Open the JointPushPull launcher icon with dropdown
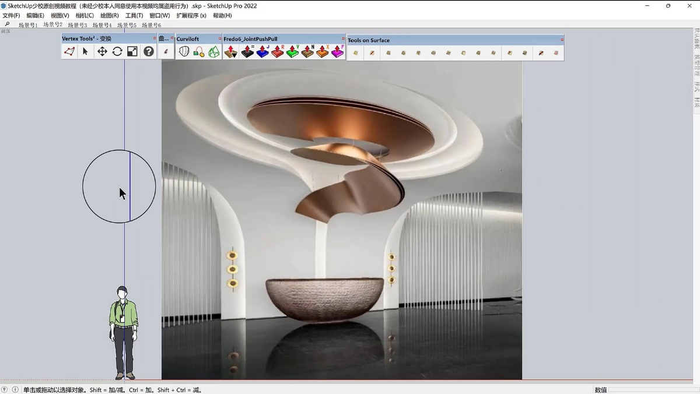 tap(231, 52)
